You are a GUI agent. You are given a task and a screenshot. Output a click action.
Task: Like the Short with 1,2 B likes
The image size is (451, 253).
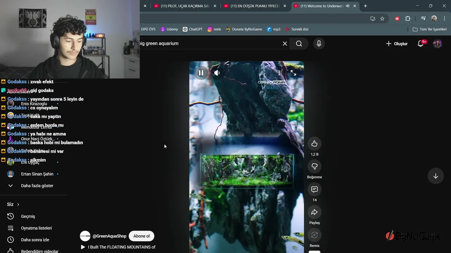click(x=314, y=144)
